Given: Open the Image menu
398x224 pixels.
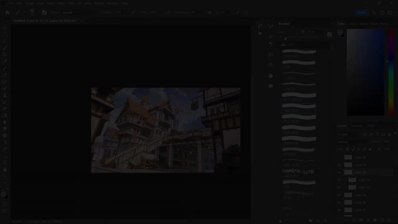Looking at the screenshot, I should [x=29, y=3].
